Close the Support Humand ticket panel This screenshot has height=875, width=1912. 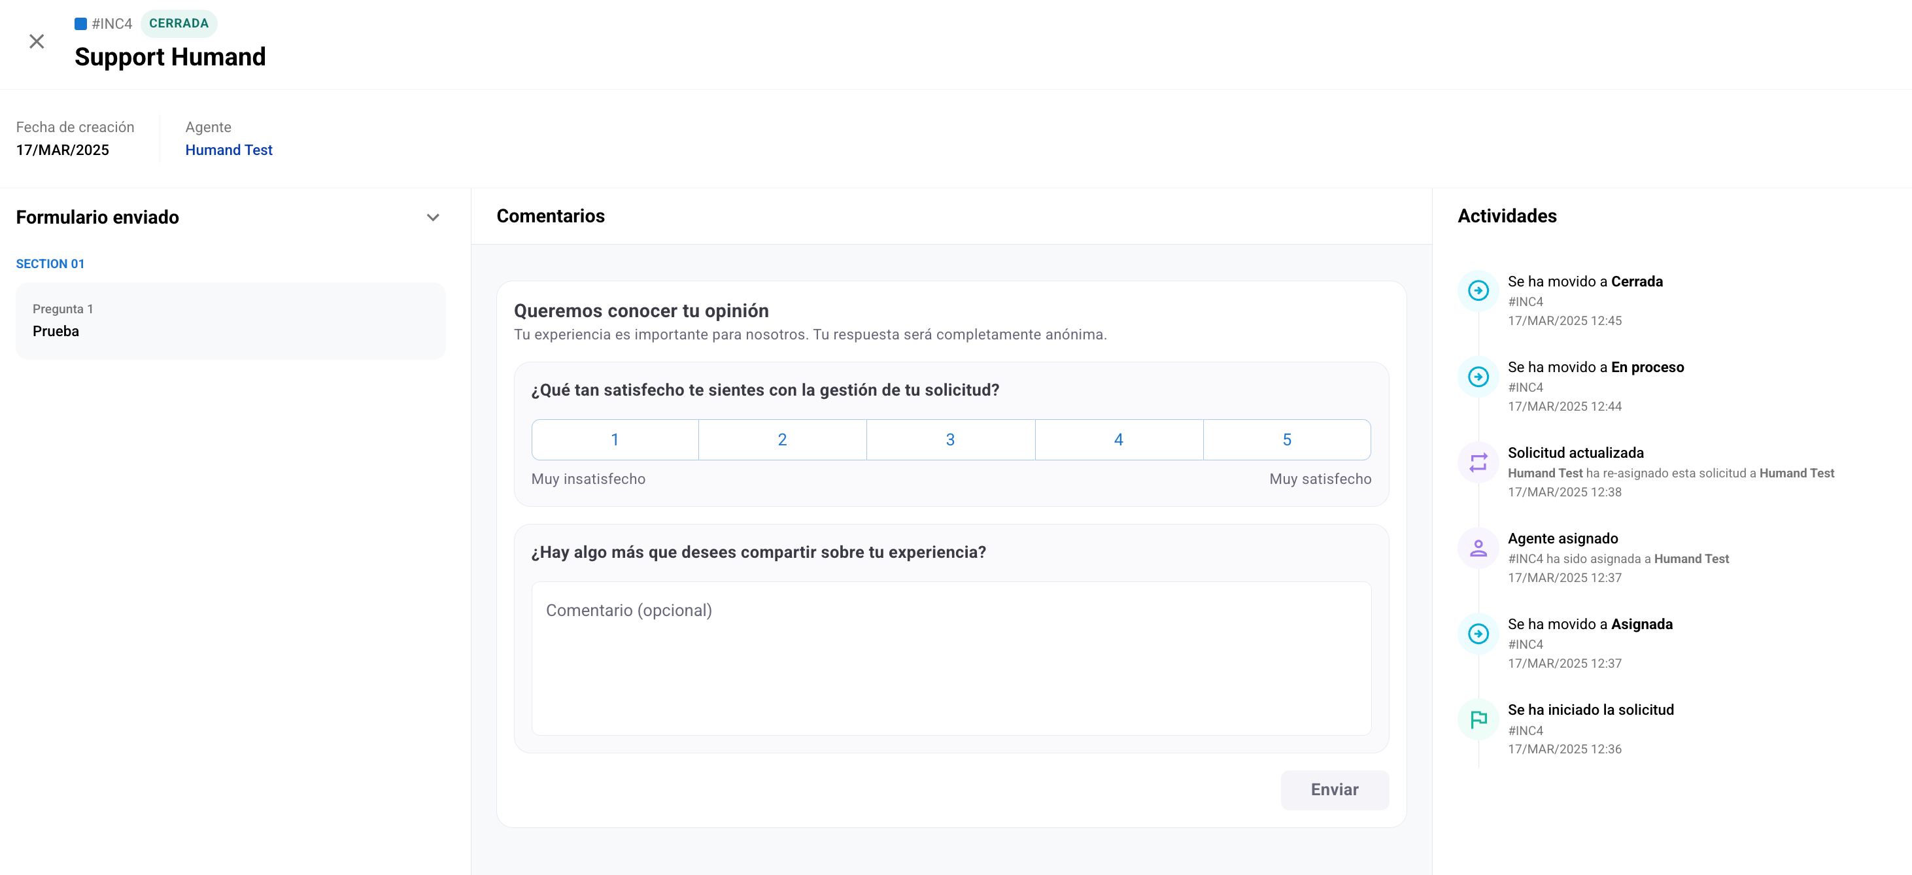[x=37, y=42]
